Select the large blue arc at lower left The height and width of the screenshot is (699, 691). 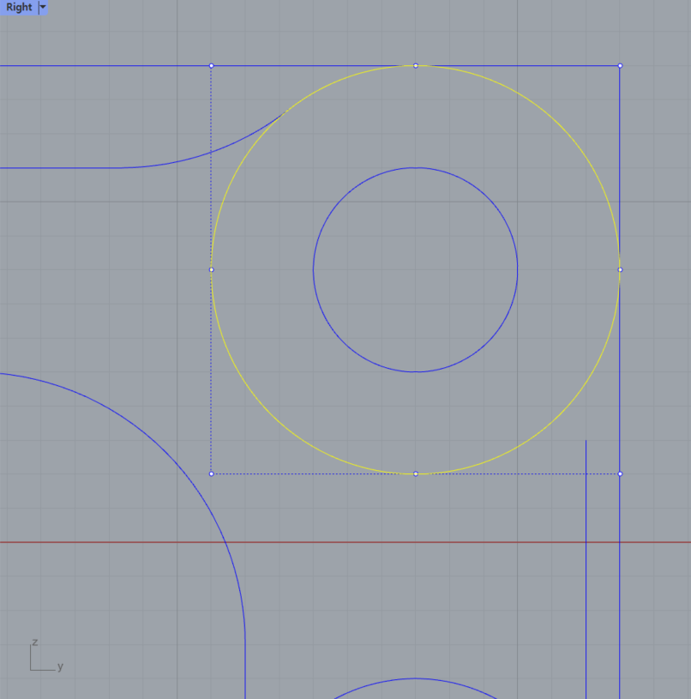tap(178, 464)
